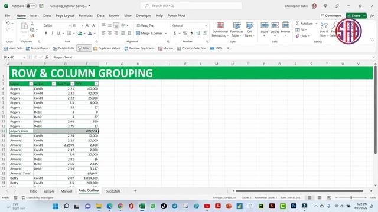Switch to the Developer tab
This screenshot has height=212, width=378.
click(144, 16)
